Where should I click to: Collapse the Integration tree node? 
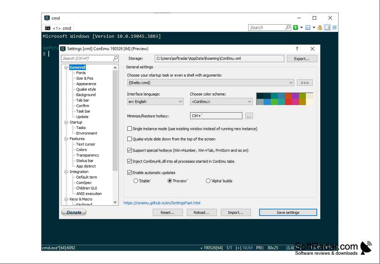(66, 172)
